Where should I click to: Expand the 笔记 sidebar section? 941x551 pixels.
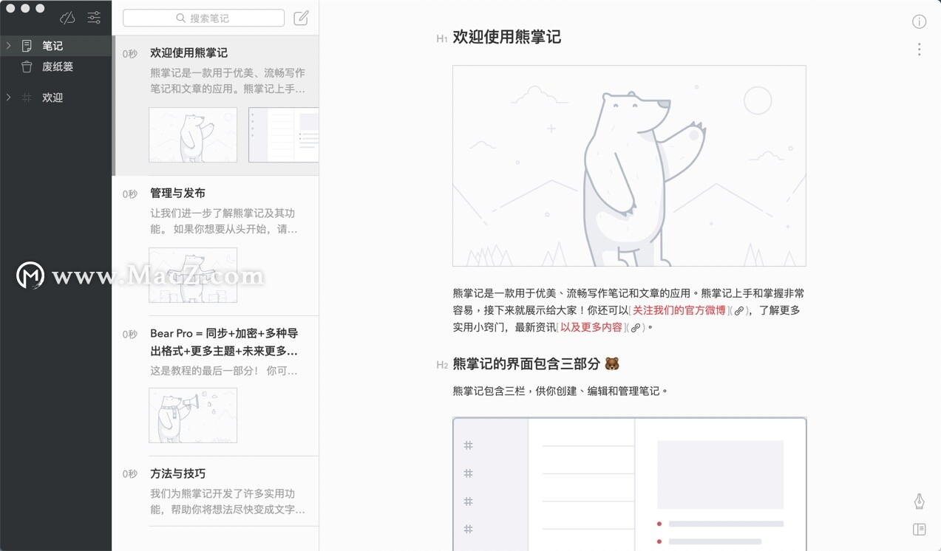(x=8, y=46)
